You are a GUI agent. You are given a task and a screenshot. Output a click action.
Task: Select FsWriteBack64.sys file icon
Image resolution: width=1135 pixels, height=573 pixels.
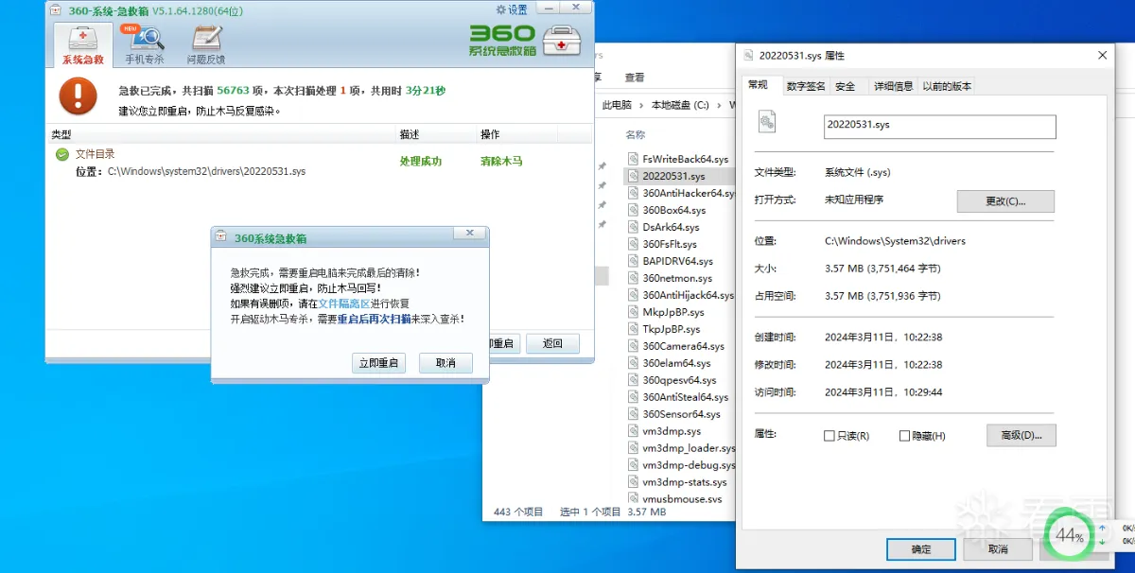(x=634, y=159)
